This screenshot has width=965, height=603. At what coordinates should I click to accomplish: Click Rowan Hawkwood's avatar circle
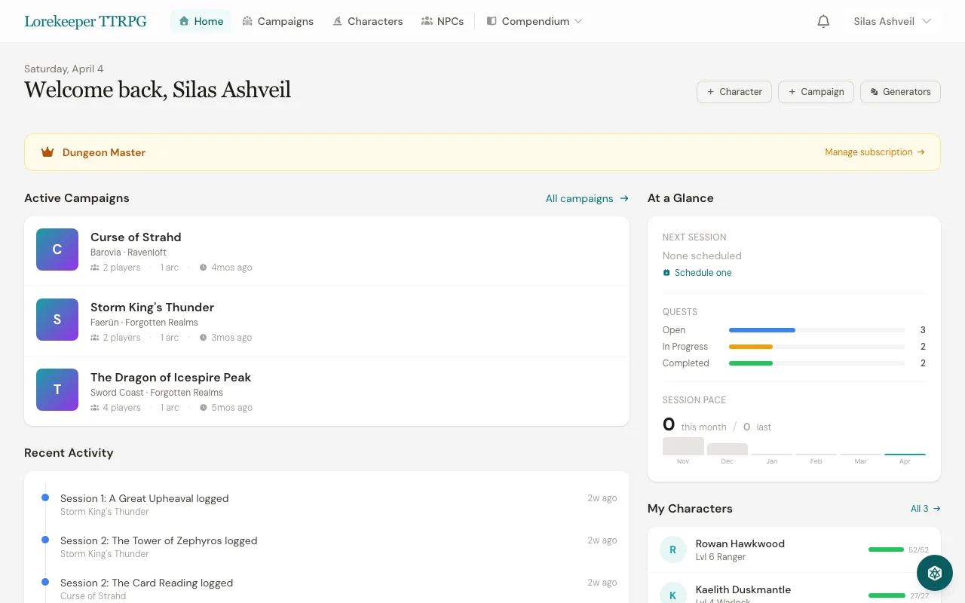(672, 549)
